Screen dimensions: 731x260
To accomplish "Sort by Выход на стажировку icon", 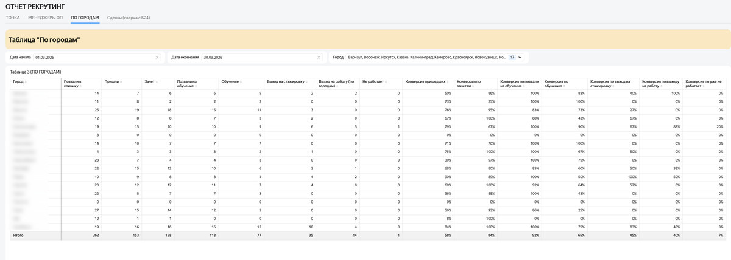I will tap(306, 81).
